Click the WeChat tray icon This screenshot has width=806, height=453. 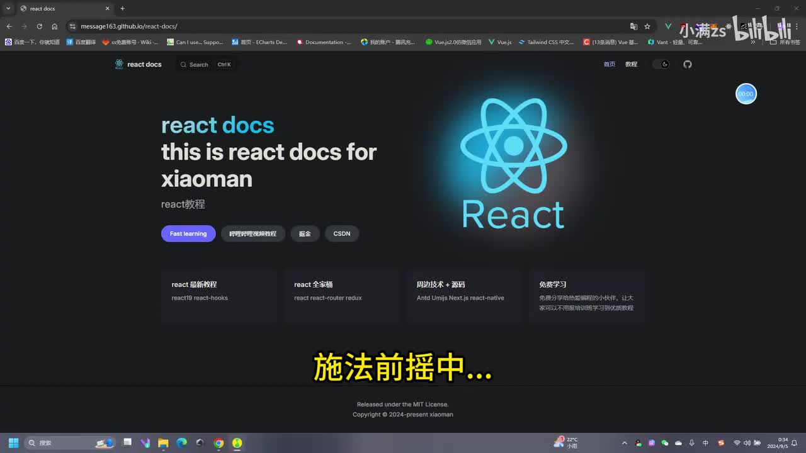[x=665, y=443]
